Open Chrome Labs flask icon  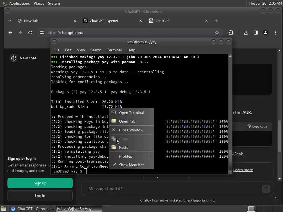(245, 33)
